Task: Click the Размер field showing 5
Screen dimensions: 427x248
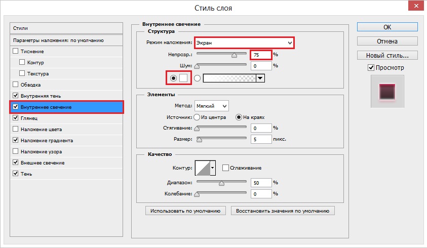Action: tap(261, 139)
